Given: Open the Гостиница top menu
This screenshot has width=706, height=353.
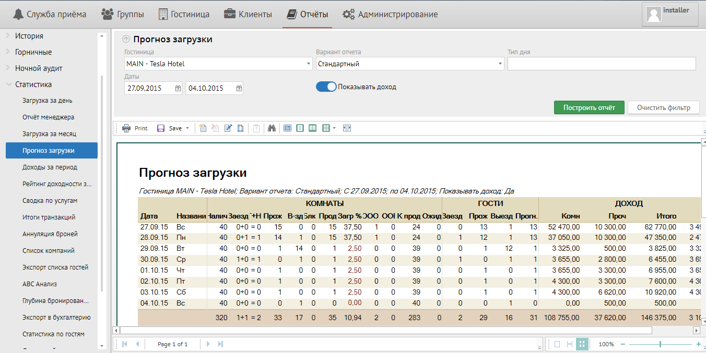Looking at the screenshot, I should point(184,14).
